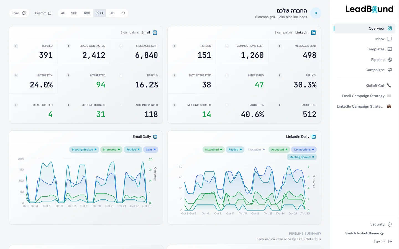The image size is (399, 249).
Task: Go to Templates in the sidebar
Action: click(x=364, y=49)
